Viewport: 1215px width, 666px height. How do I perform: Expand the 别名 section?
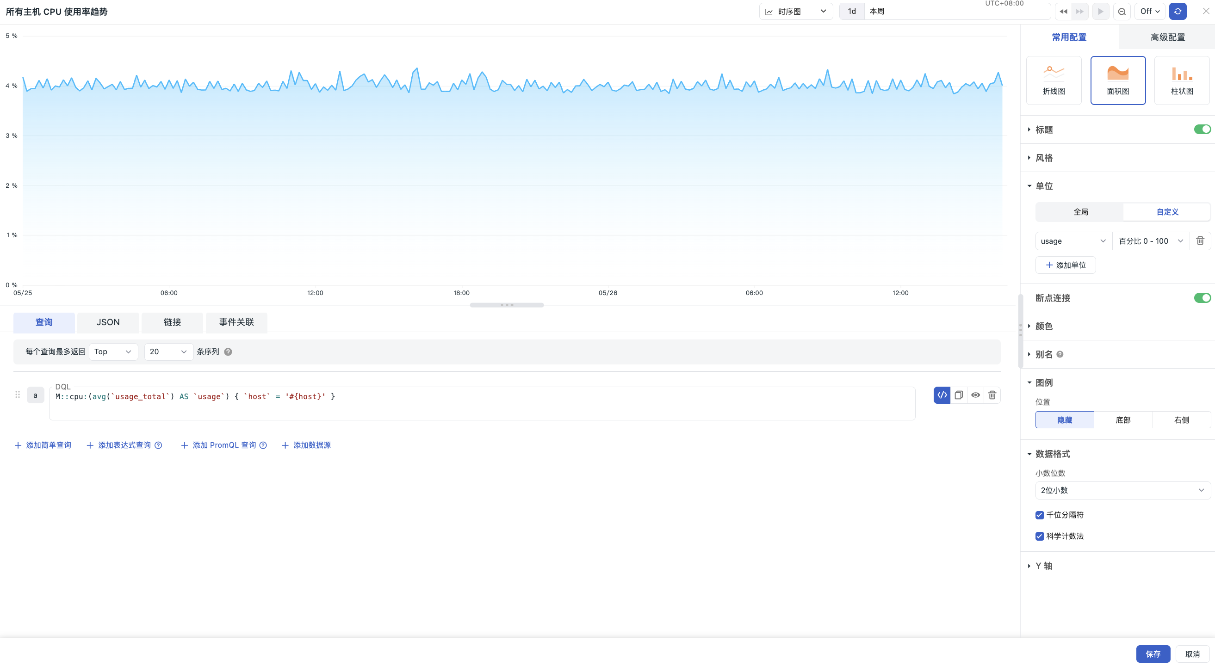pos(1044,354)
